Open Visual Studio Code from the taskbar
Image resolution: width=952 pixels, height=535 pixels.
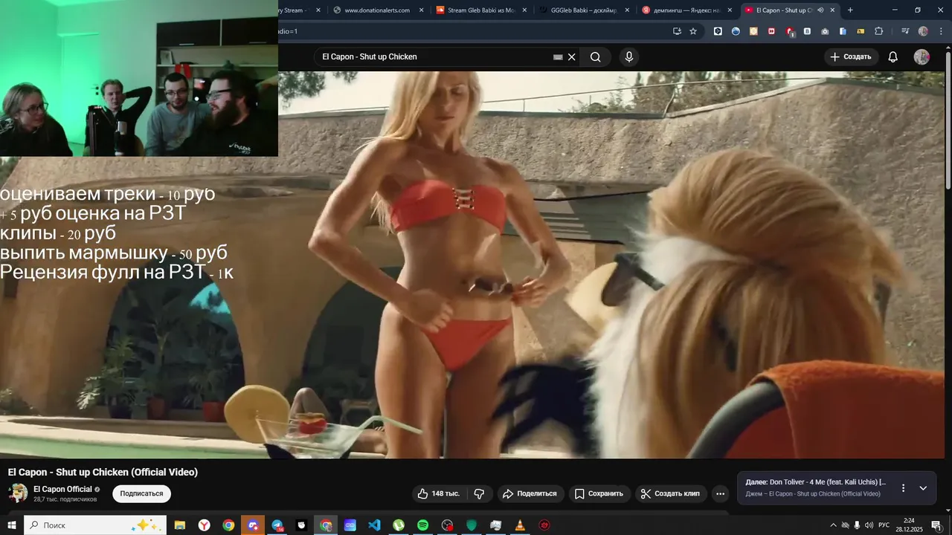(374, 525)
